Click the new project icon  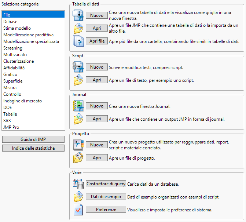78,145
